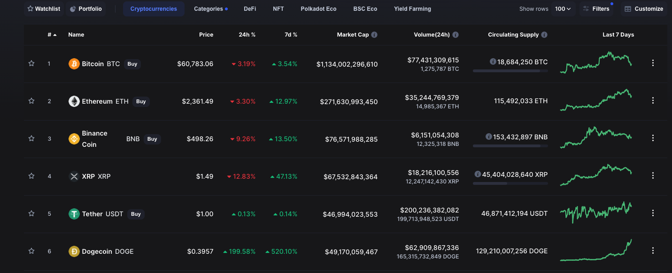
Task: Click info icon next to Circulating Supply header
Action: 544,35
